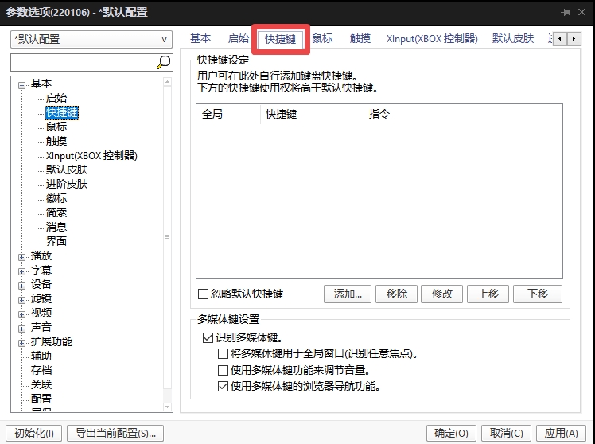595x444 pixels.
Task: Expand the 播放 tree node
Action: 21,256
